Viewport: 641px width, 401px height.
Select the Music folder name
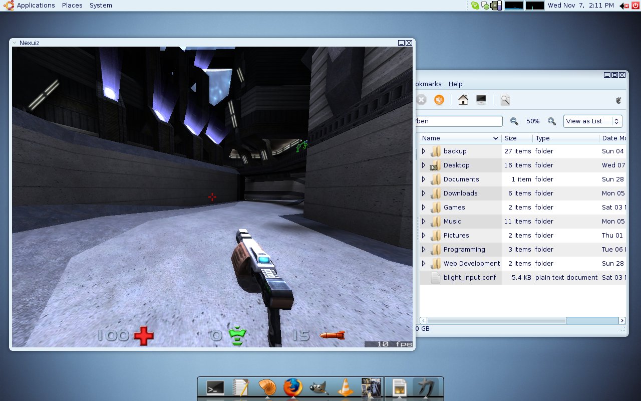452,221
